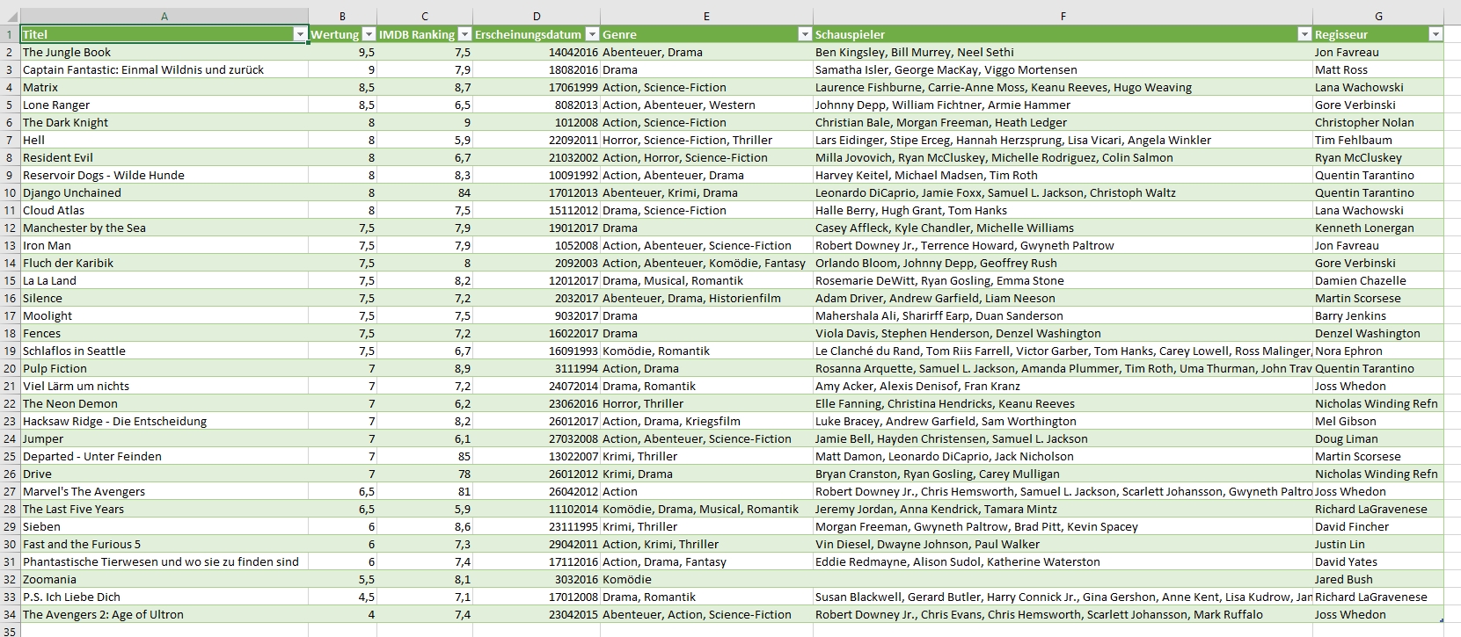Select column F header
This screenshot has height=637, width=1461.
tap(1063, 16)
